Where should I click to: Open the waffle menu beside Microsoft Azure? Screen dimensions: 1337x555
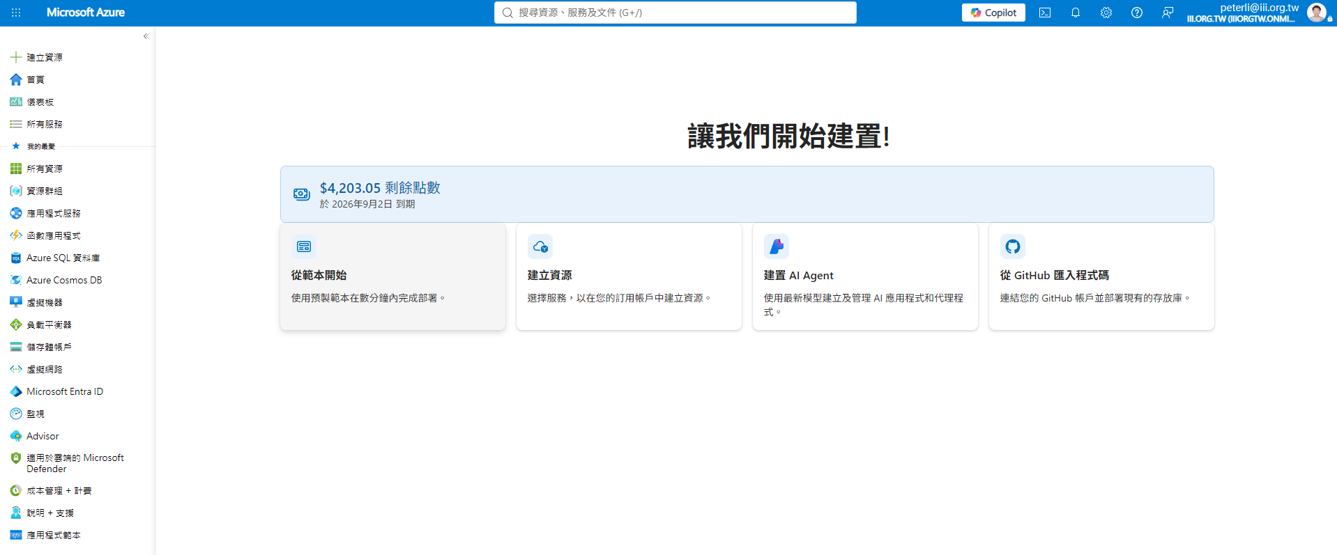[16, 13]
